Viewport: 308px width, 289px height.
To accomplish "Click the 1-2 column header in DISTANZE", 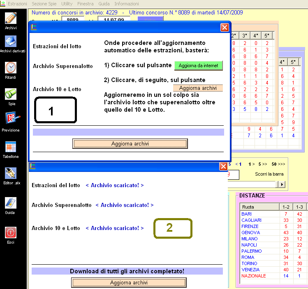I will [286, 207].
